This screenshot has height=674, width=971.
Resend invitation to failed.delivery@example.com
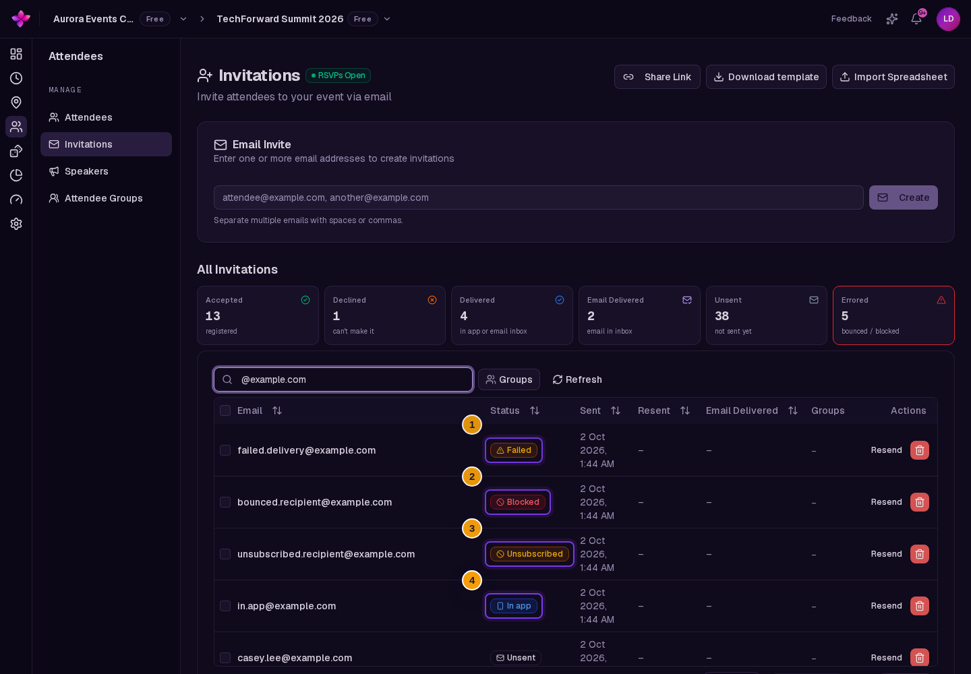point(886,450)
